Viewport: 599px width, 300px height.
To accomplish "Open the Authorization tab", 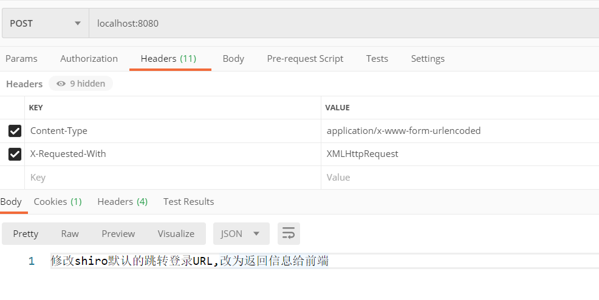I will click(x=89, y=59).
